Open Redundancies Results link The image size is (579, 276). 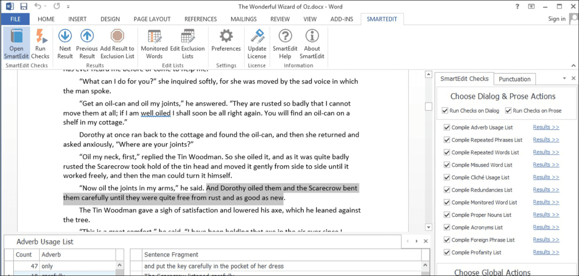tap(546, 189)
